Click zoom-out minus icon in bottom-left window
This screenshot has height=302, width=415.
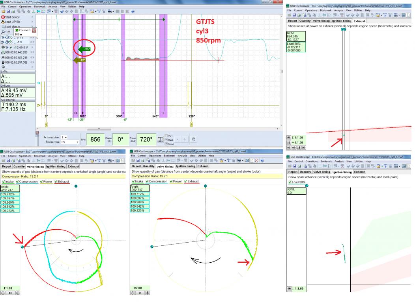3,293
